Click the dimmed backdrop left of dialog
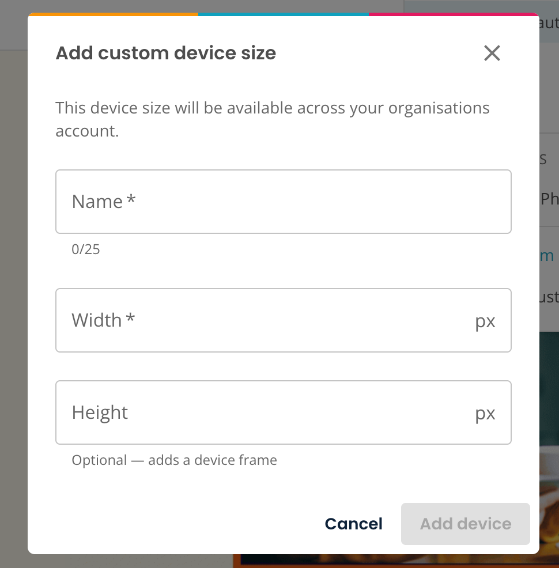The height and width of the screenshot is (568, 559). [13, 290]
